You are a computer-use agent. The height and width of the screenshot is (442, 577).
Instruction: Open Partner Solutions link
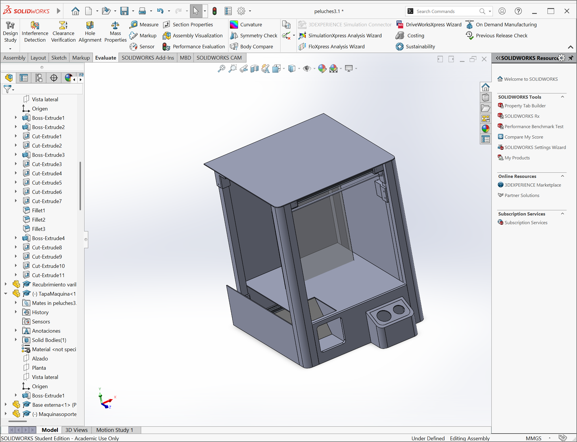point(519,196)
